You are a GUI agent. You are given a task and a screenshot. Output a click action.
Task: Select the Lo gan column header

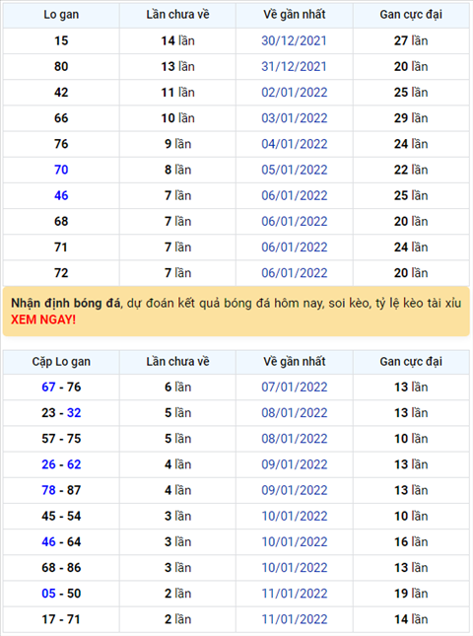[61, 15]
